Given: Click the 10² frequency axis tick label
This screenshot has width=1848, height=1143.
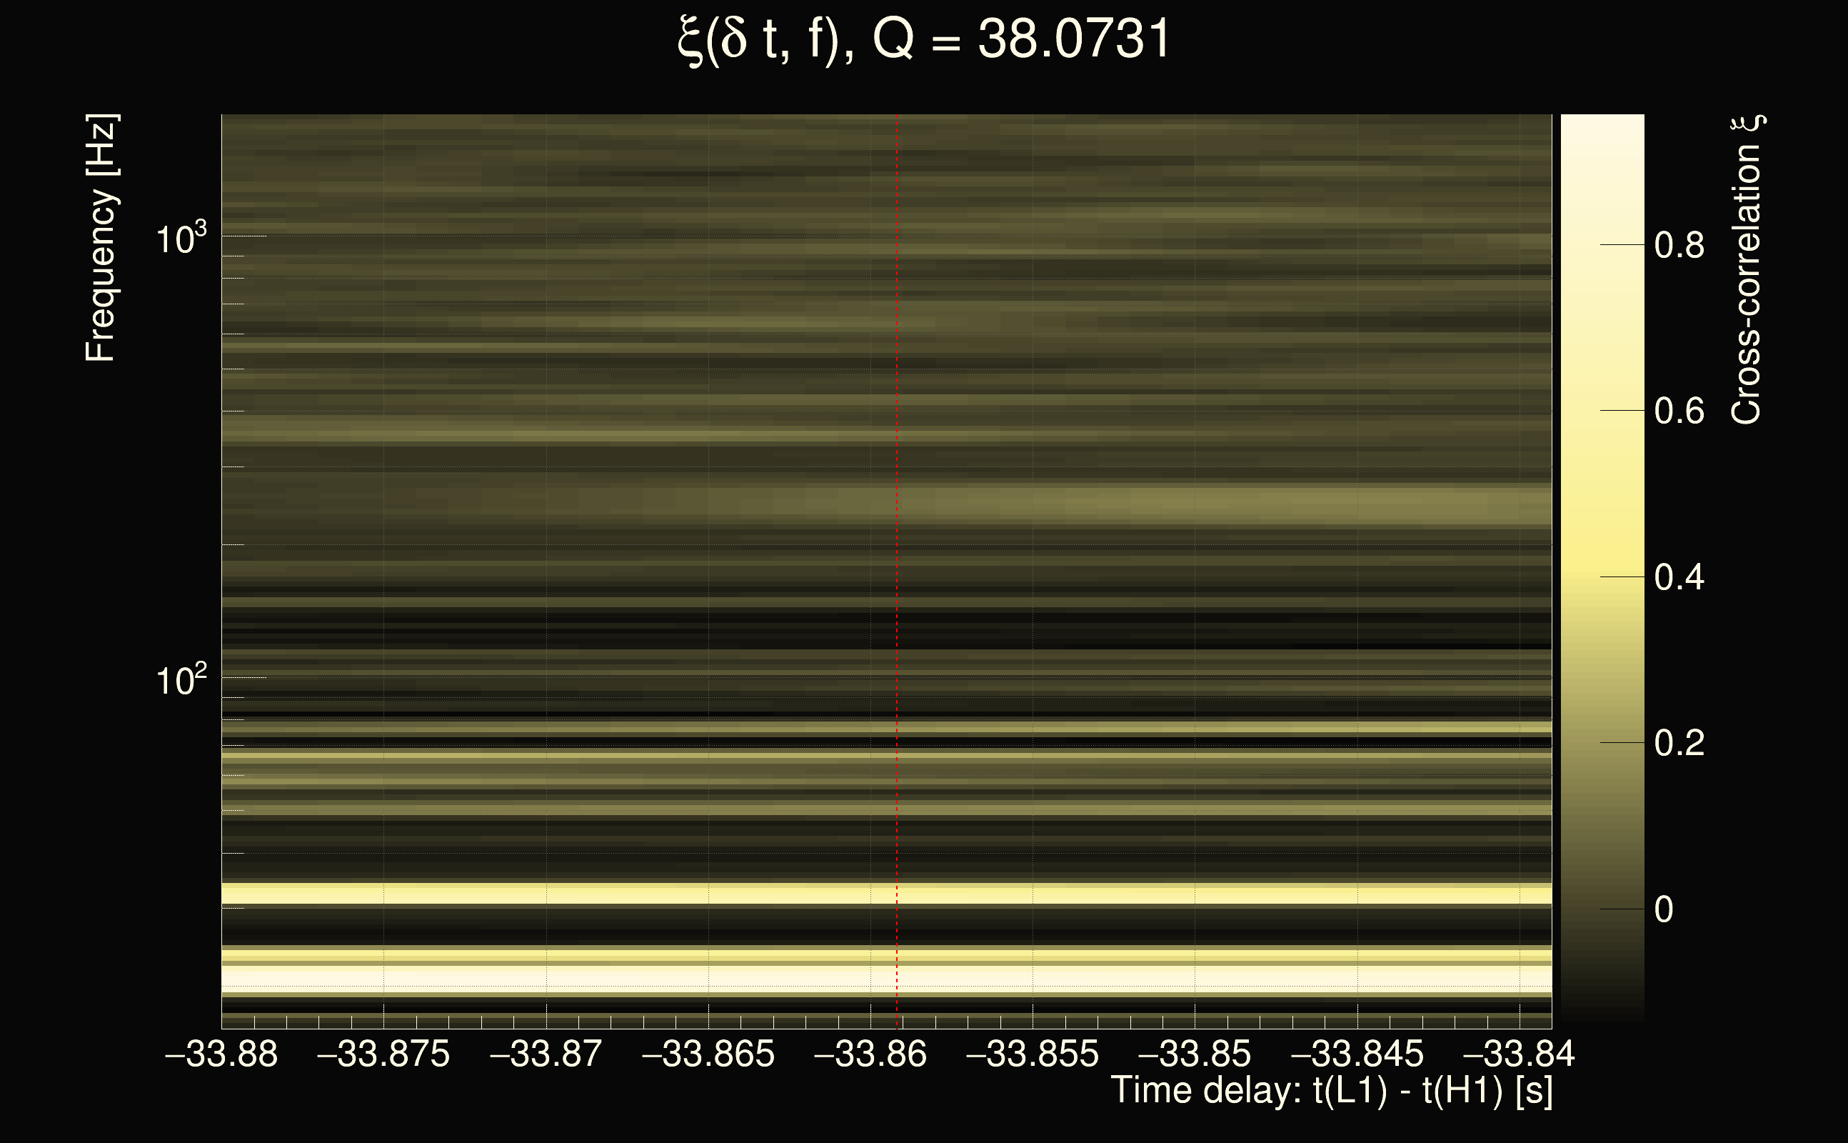Looking at the screenshot, I should coord(181,681).
